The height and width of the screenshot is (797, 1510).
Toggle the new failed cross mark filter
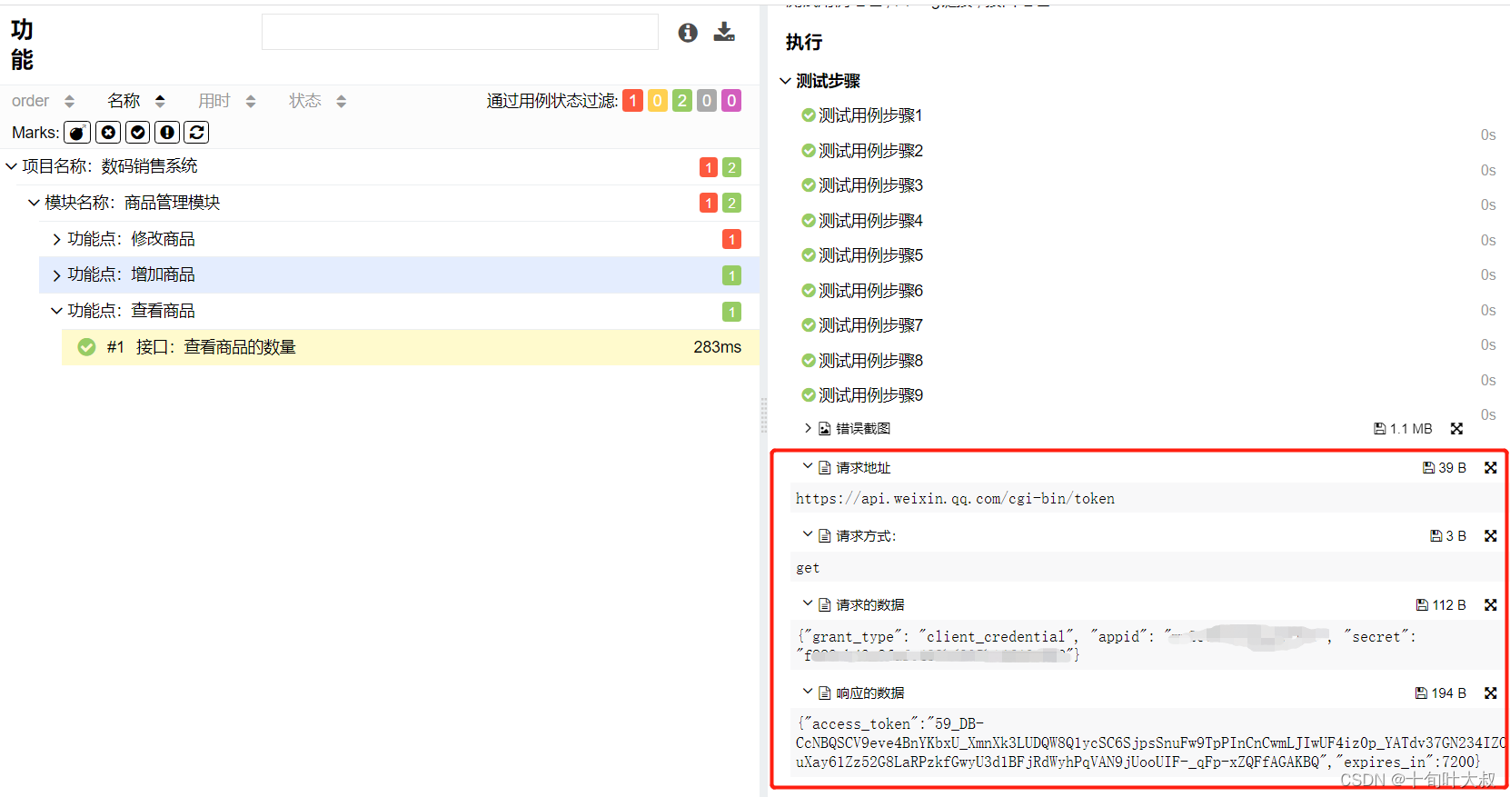[108, 133]
